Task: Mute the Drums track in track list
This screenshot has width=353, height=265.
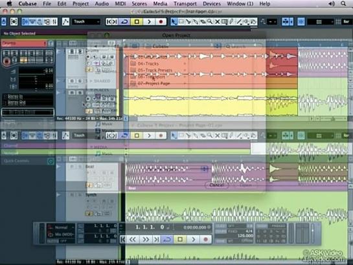Action: pos(72,51)
